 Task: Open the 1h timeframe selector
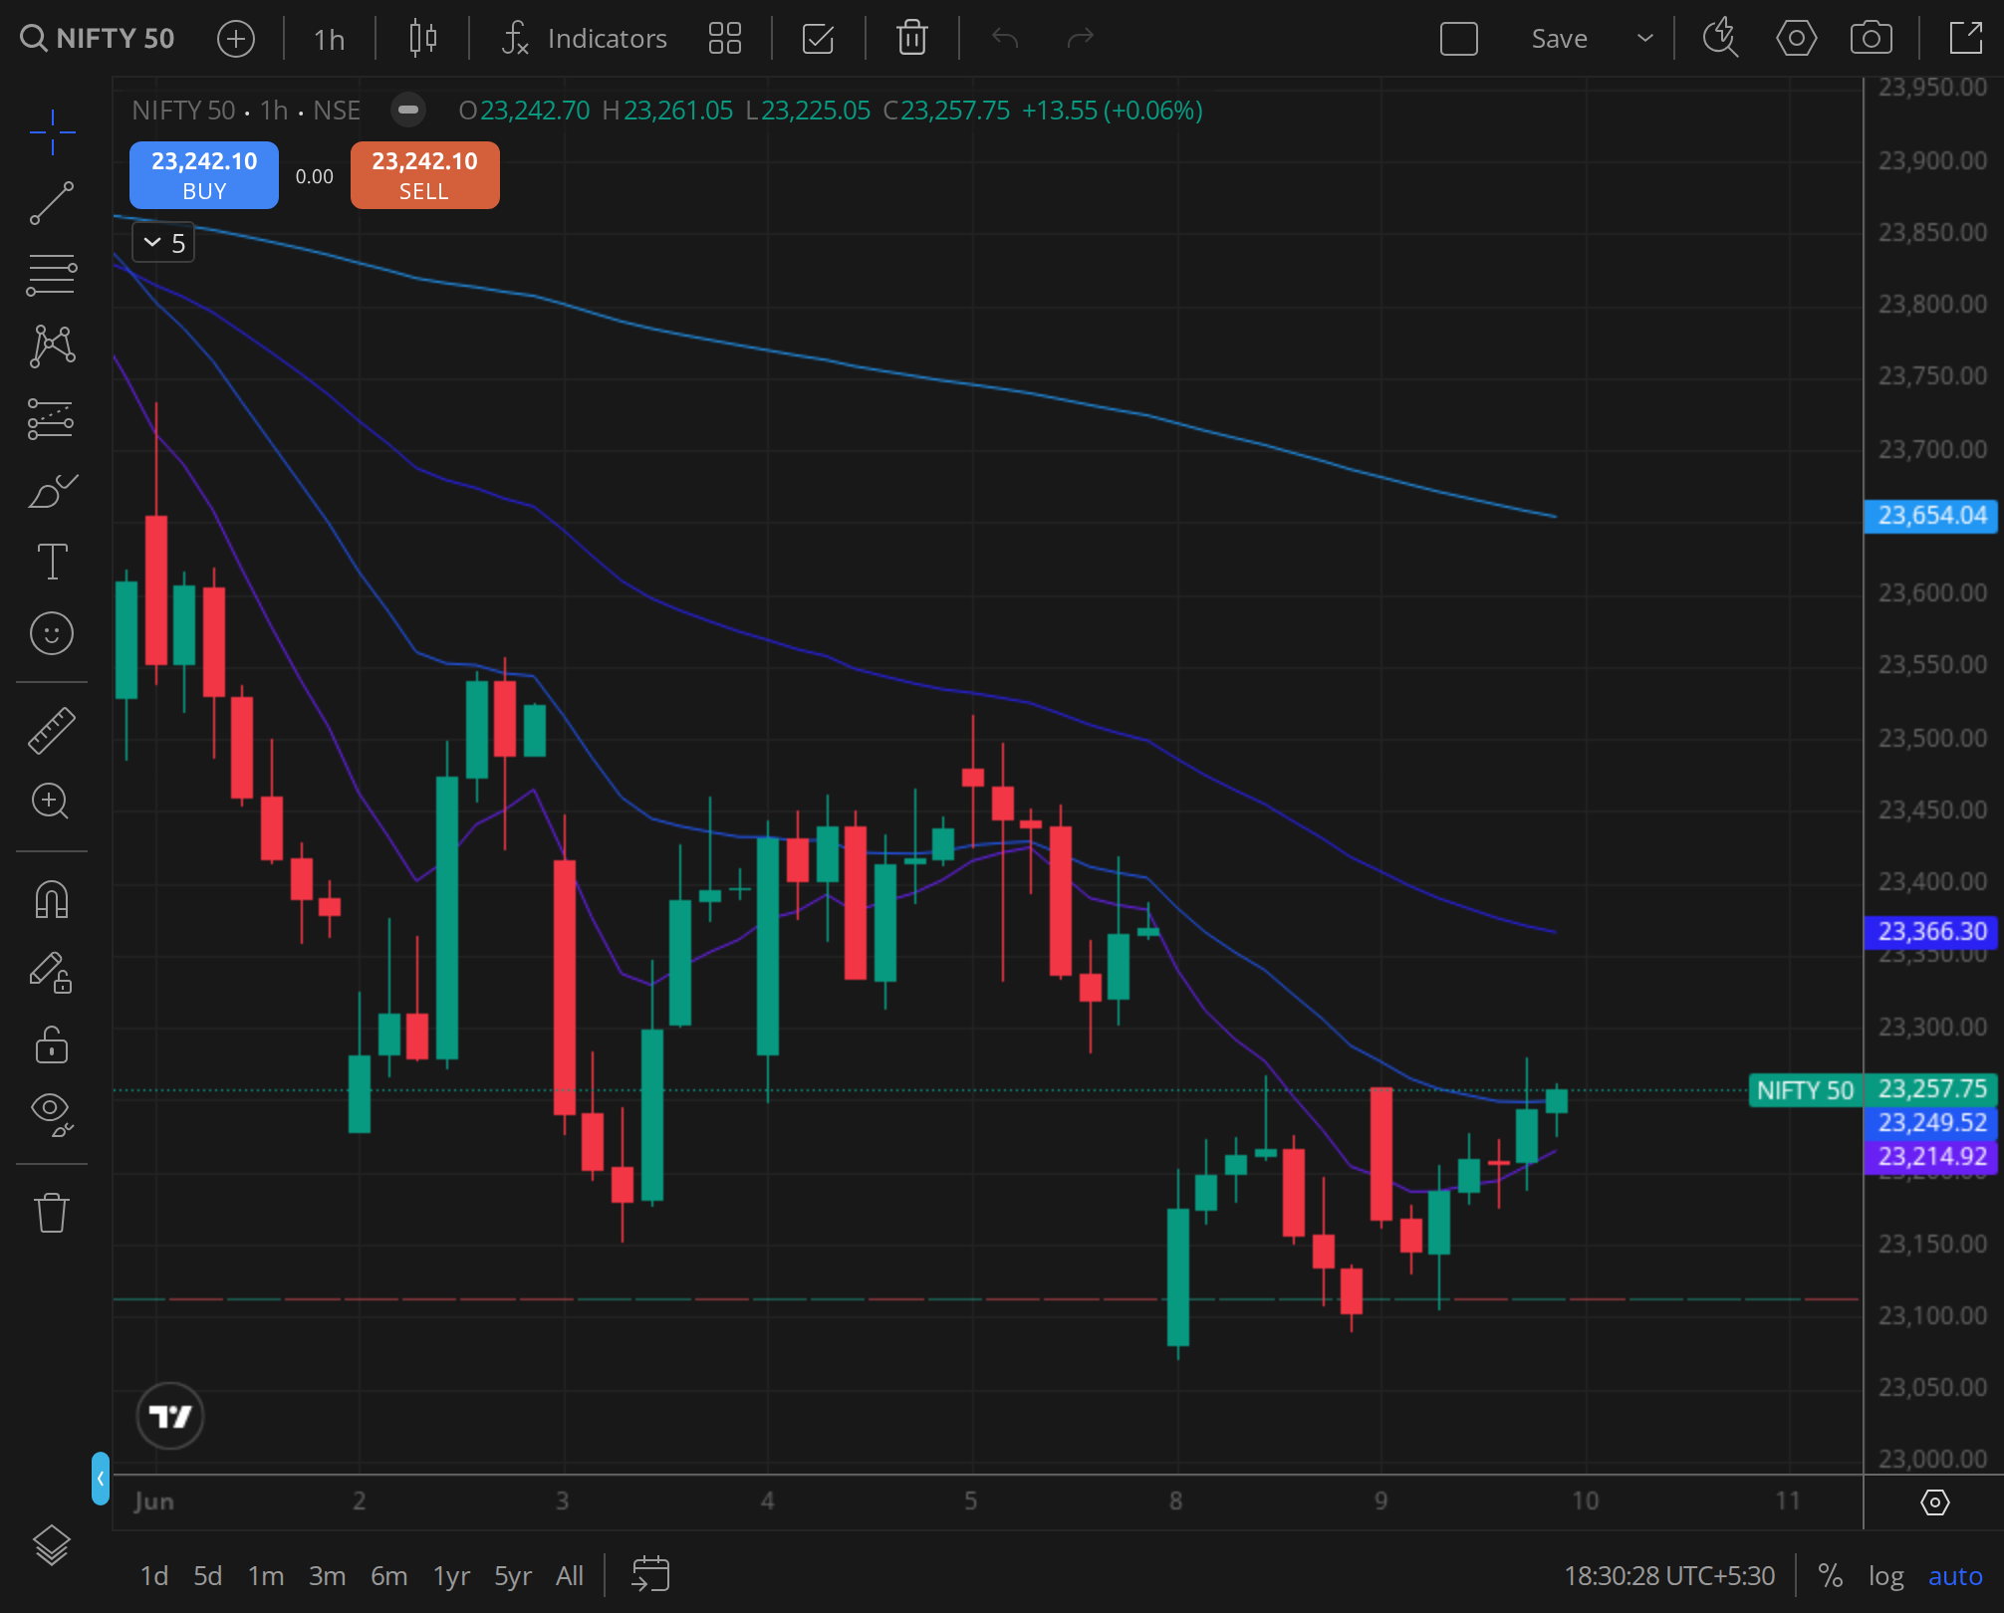point(329,39)
